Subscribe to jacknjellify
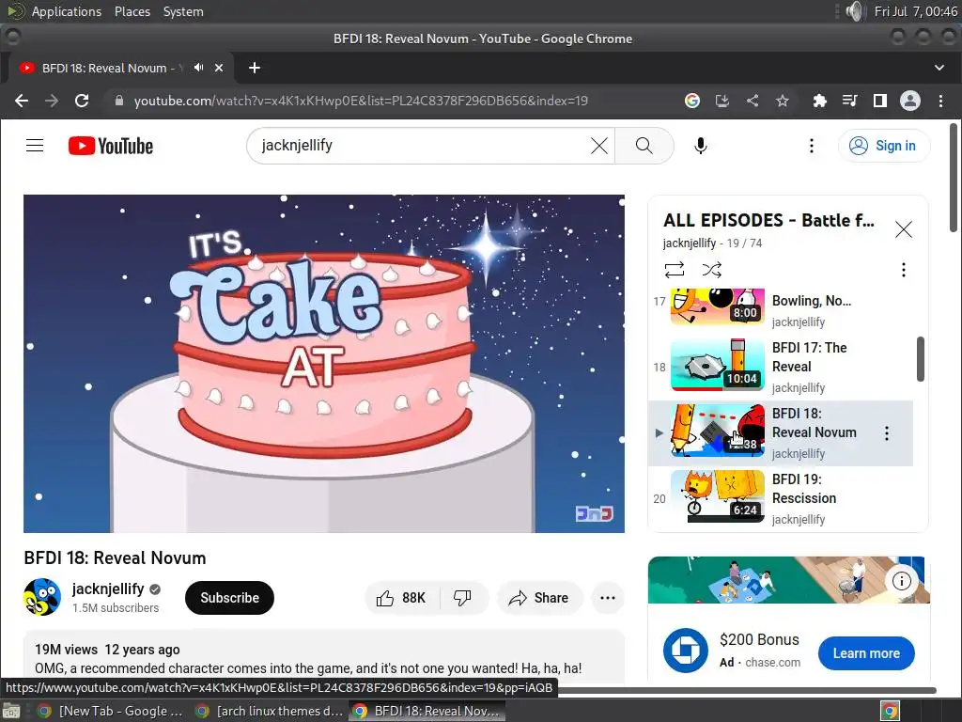 pyautogui.click(x=229, y=598)
